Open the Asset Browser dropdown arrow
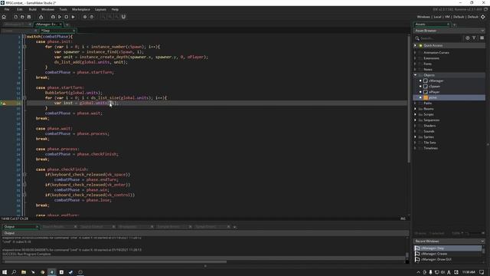Screen dimensions: 490x276 click(x=482, y=31)
